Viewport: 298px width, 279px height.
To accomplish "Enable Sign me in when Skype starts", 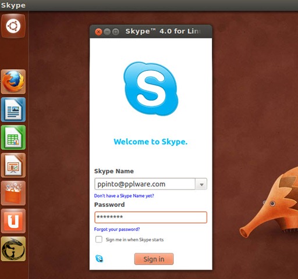I will coord(99,239).
